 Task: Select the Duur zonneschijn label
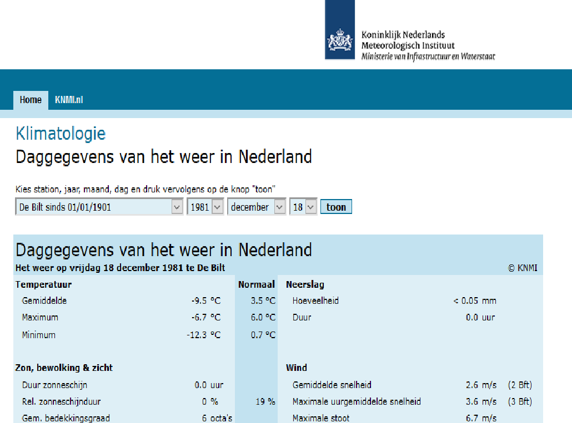tap(54, 385)
